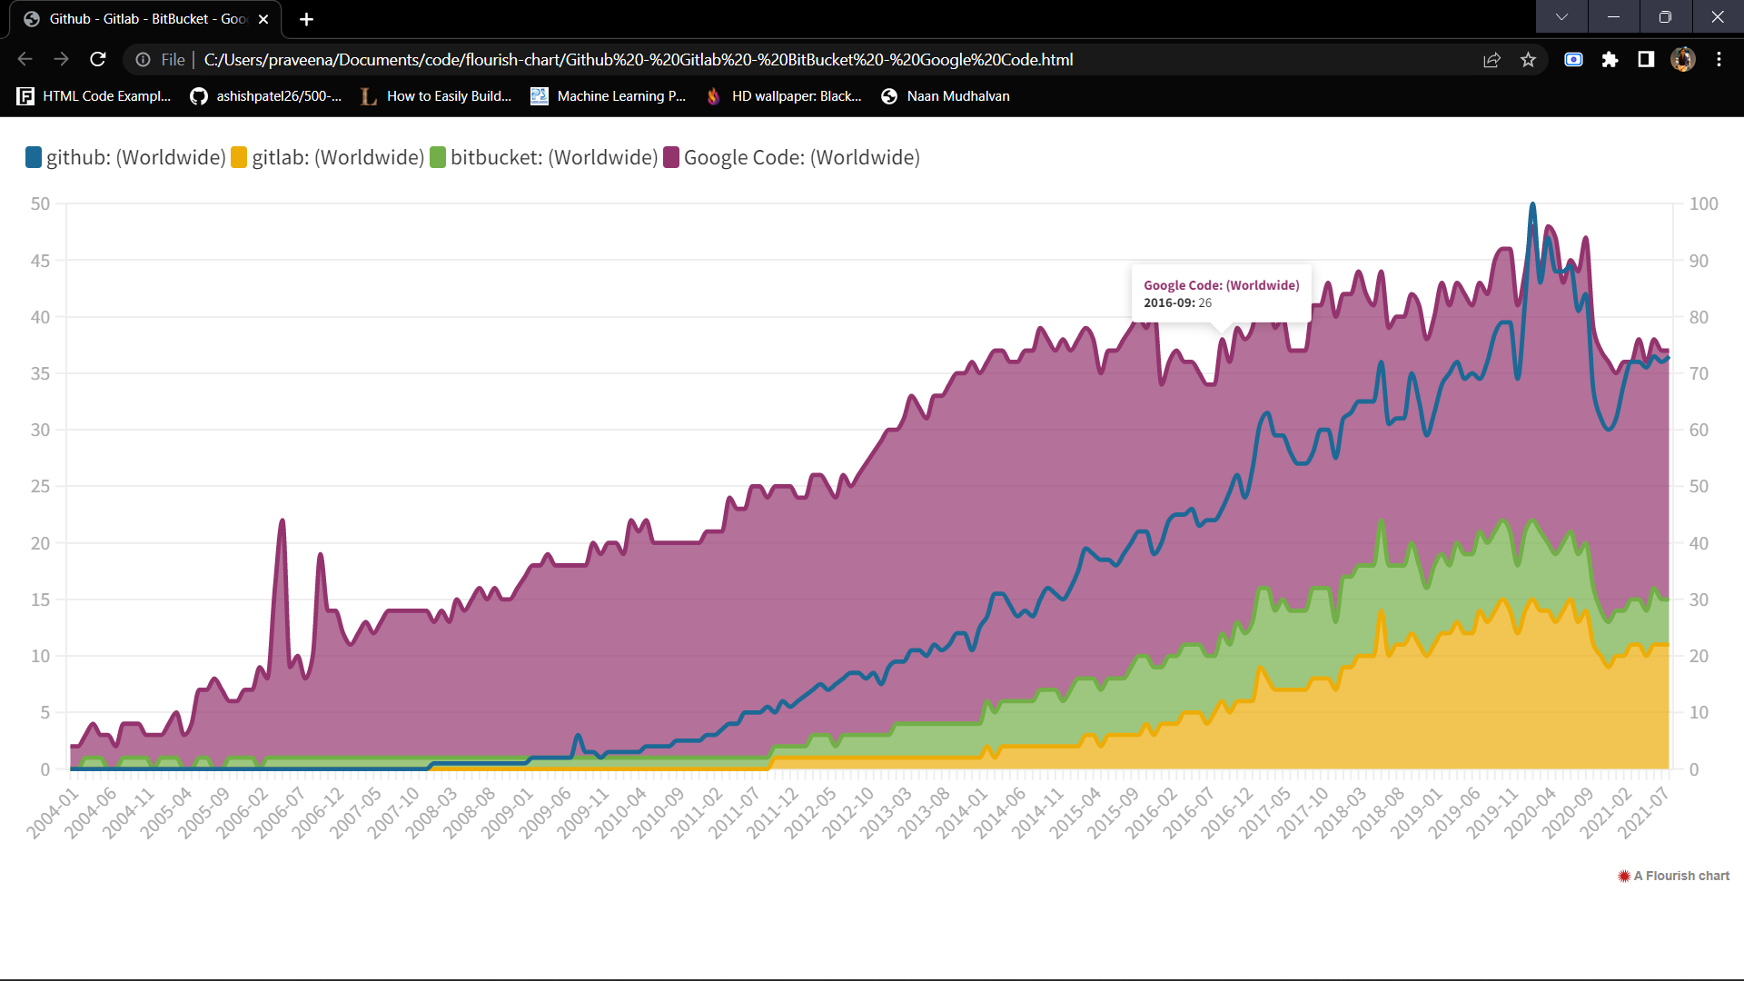Screen dimensions: 1744x981
Task: Open the extensions puzzle piece icon
Action: (x=1611, y=59)
